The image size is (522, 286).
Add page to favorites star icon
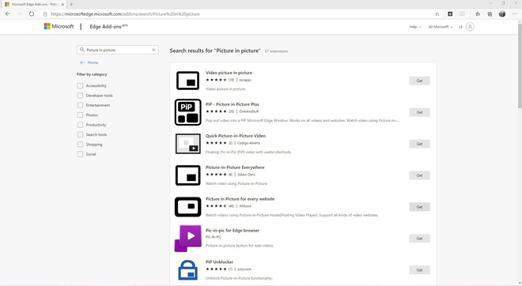click(437, 14)
